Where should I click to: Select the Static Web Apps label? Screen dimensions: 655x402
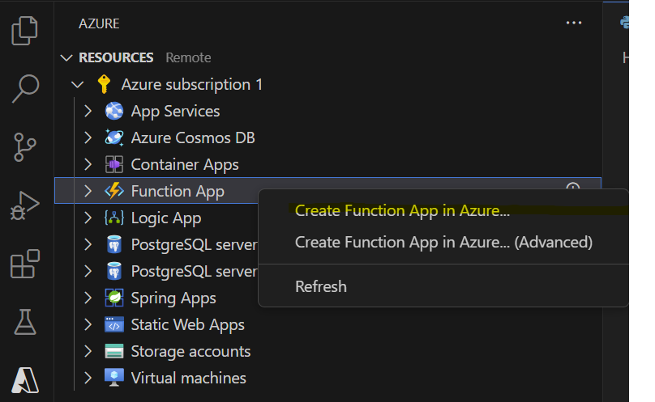(187, 325)
